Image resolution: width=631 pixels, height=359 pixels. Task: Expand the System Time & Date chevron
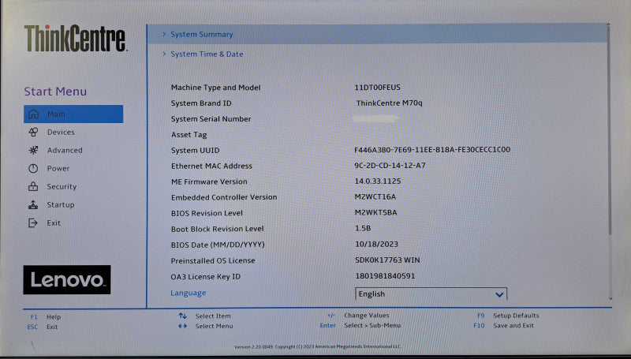pos(164,54)
